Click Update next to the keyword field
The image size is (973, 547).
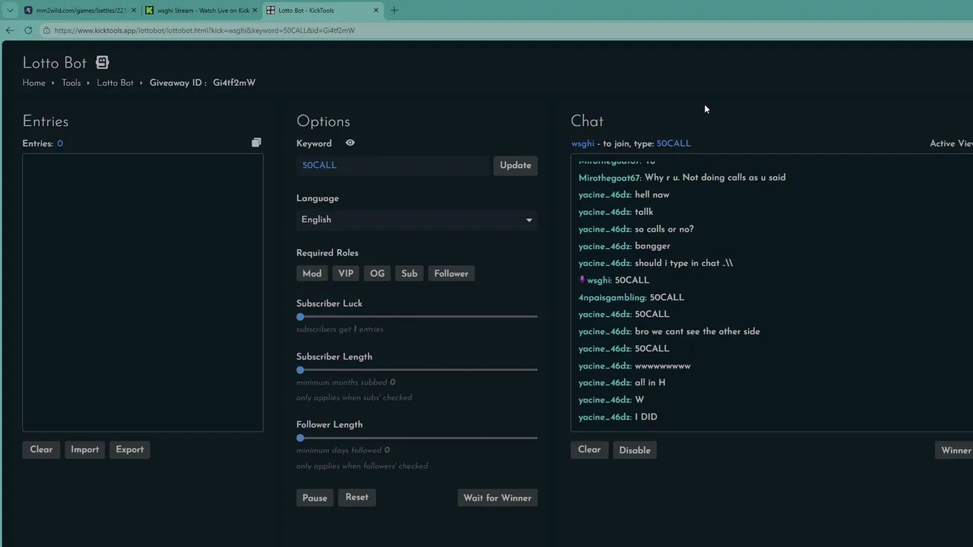[x=515, y=166]
